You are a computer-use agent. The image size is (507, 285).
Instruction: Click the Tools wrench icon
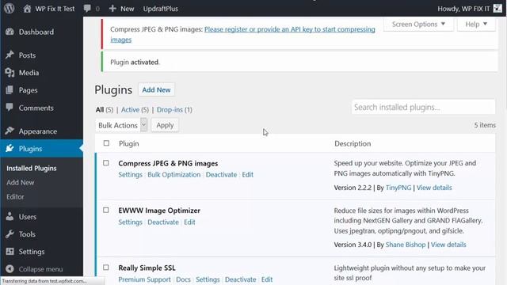pos(10,234)
